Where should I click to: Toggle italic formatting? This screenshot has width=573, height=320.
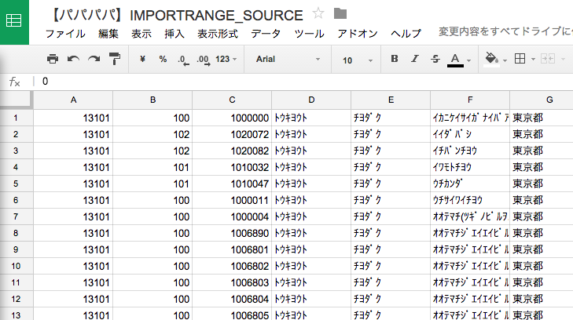415,59
